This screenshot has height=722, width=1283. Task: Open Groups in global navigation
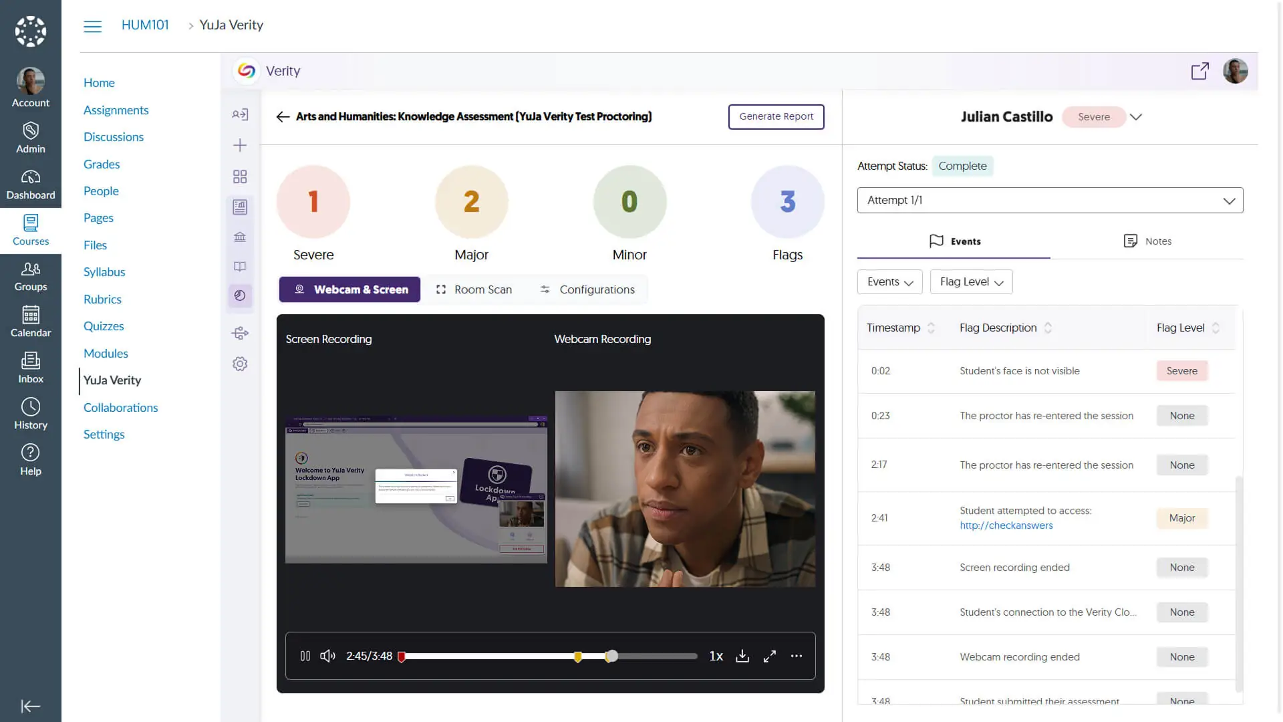[x=31, y=277]
